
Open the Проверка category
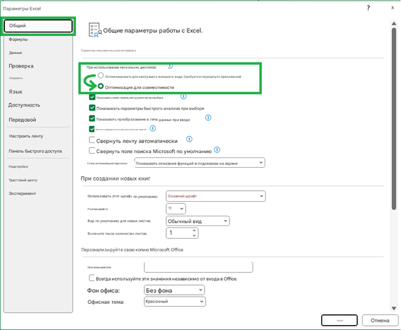coord(21,66)
